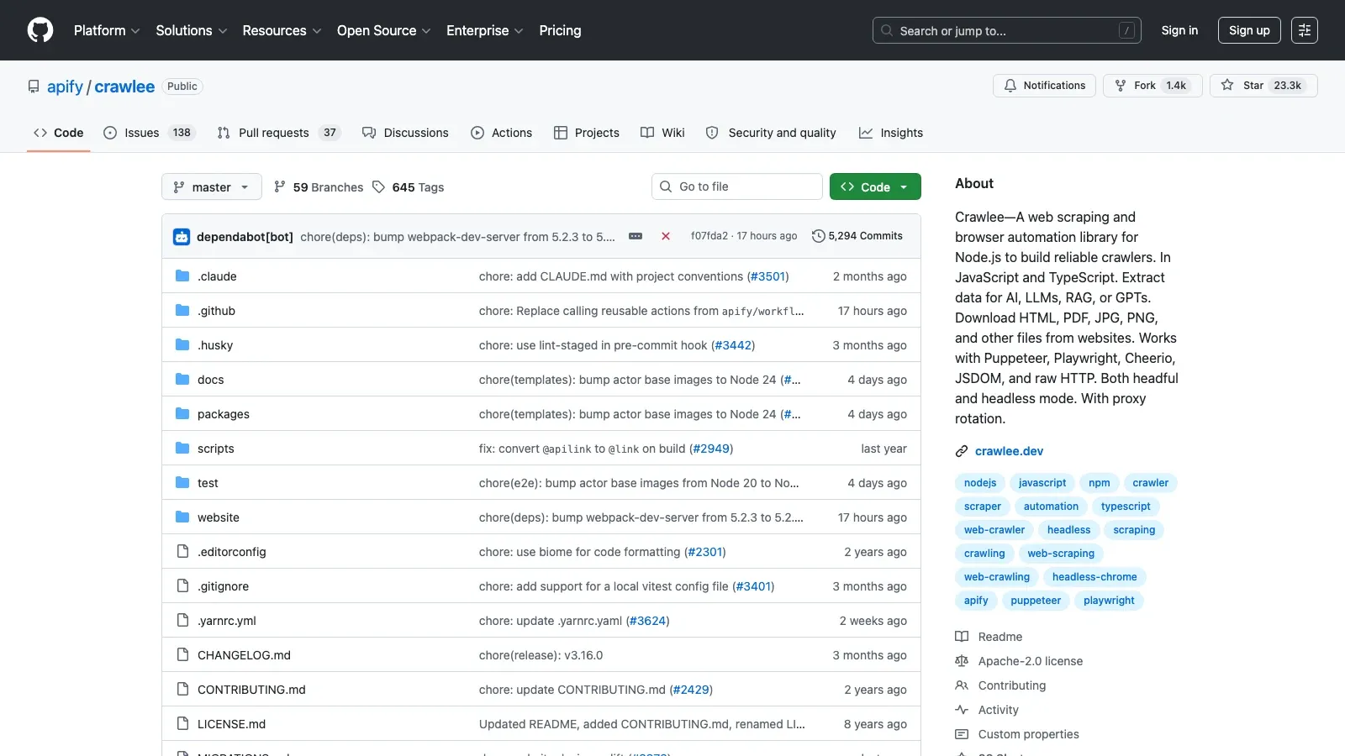Click the LICENSE.md file icon
Viewport: 1345px width, 756px height.
[x=182, y=724]
